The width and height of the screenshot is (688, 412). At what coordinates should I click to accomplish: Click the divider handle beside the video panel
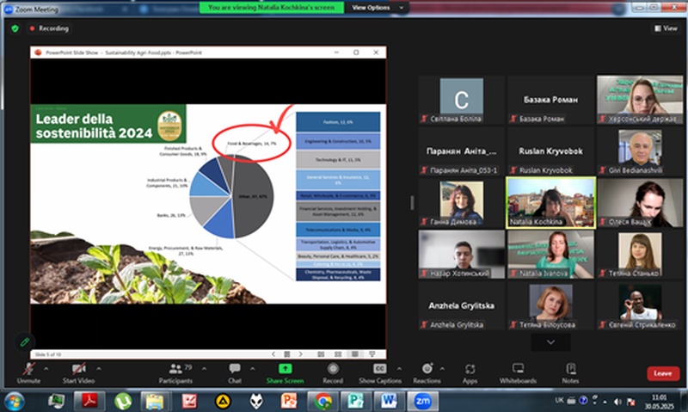coord(412,203)
